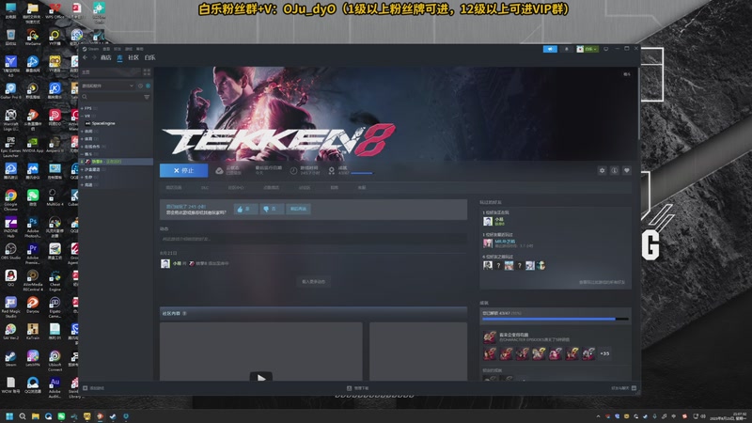Click the first question-mark friend avatar
The height and width of the screenshot is (423, 752).
click(498, 265)
